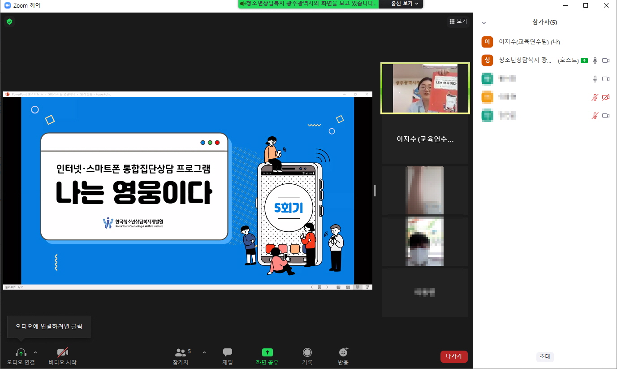Start recording with the 기록 icon
Image resolution: width=617 pixels, height=369 pixels.
[307, 353]
